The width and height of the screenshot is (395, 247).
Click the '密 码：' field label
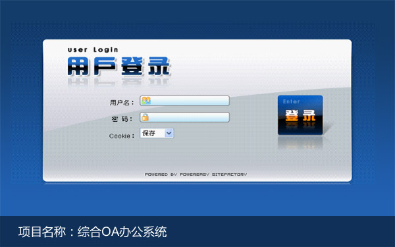[122, 119]
